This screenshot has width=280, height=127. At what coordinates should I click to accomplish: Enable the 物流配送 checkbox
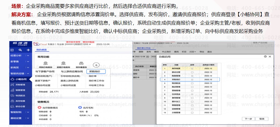[192, 83]
